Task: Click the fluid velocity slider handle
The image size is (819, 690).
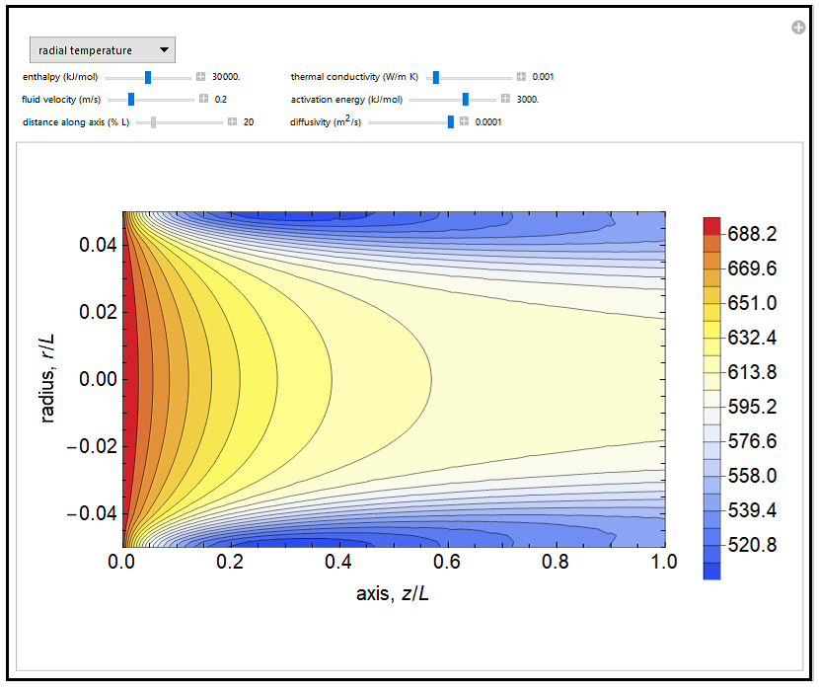Action: click(131, 99)
